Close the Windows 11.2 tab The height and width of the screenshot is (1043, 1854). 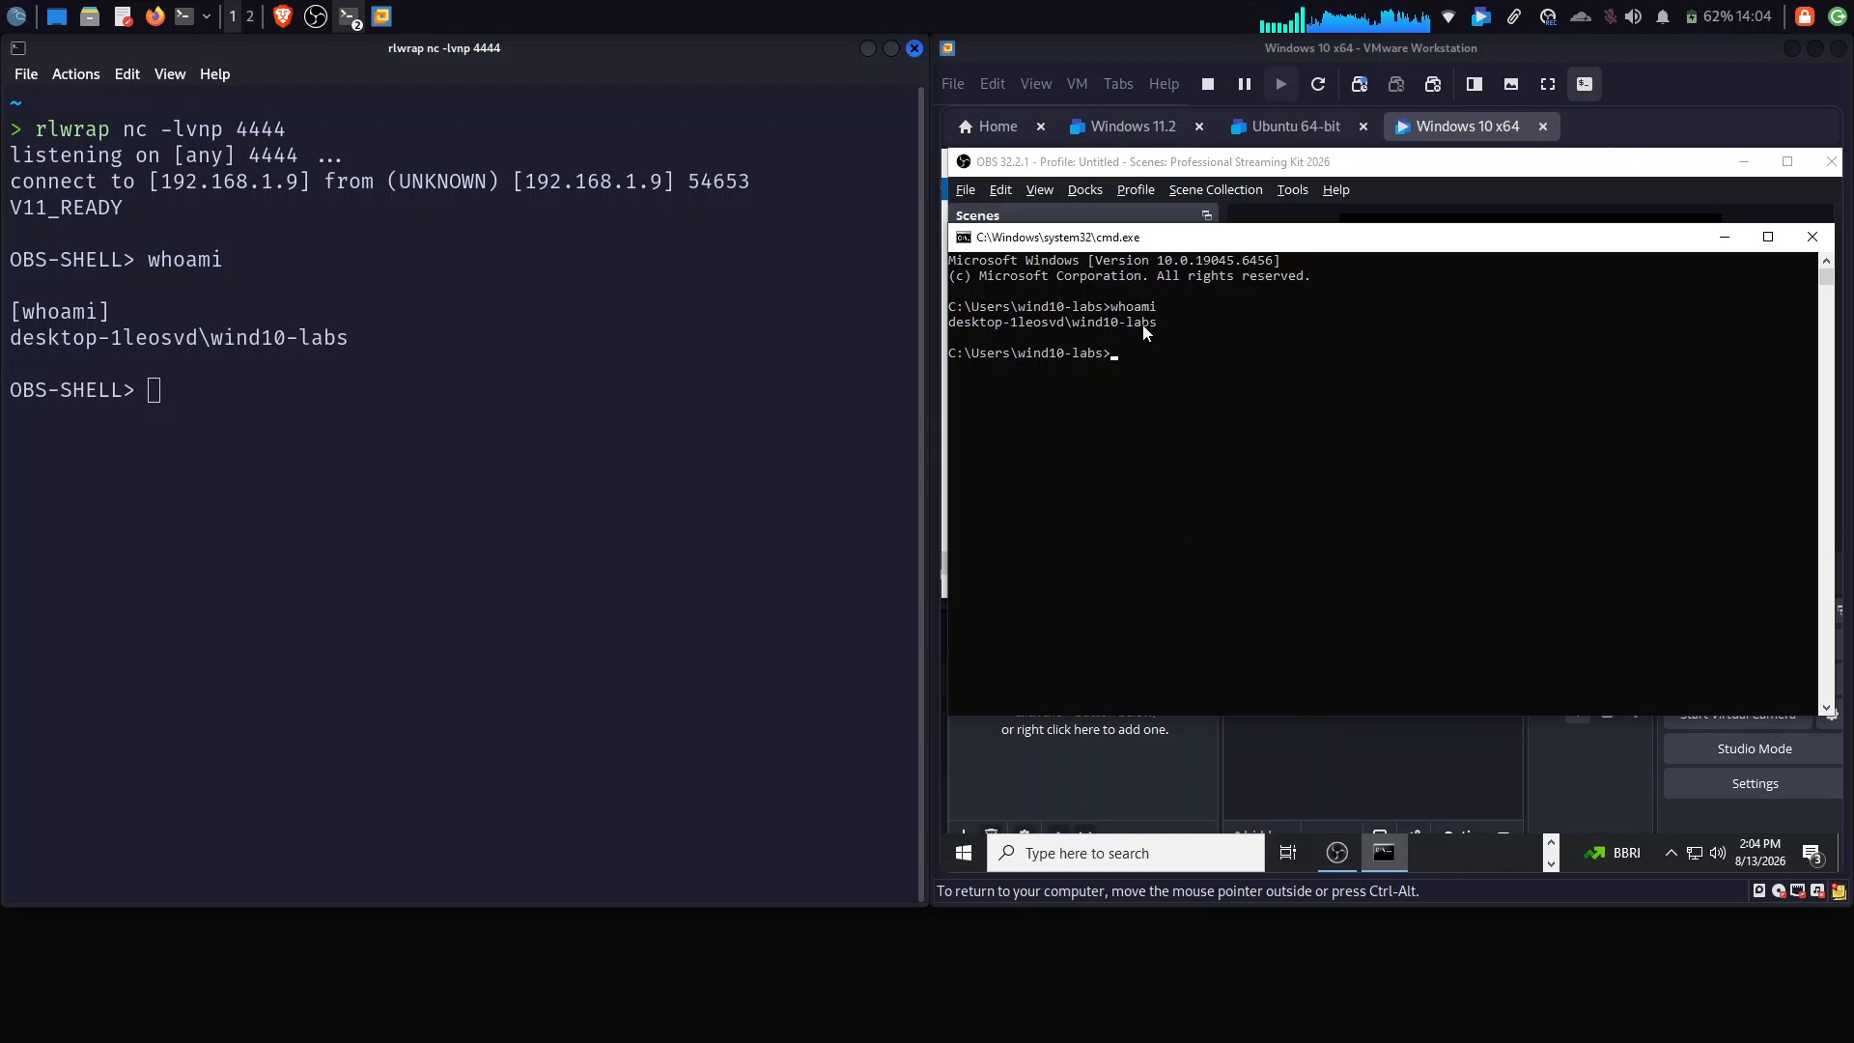point(1199,127)
